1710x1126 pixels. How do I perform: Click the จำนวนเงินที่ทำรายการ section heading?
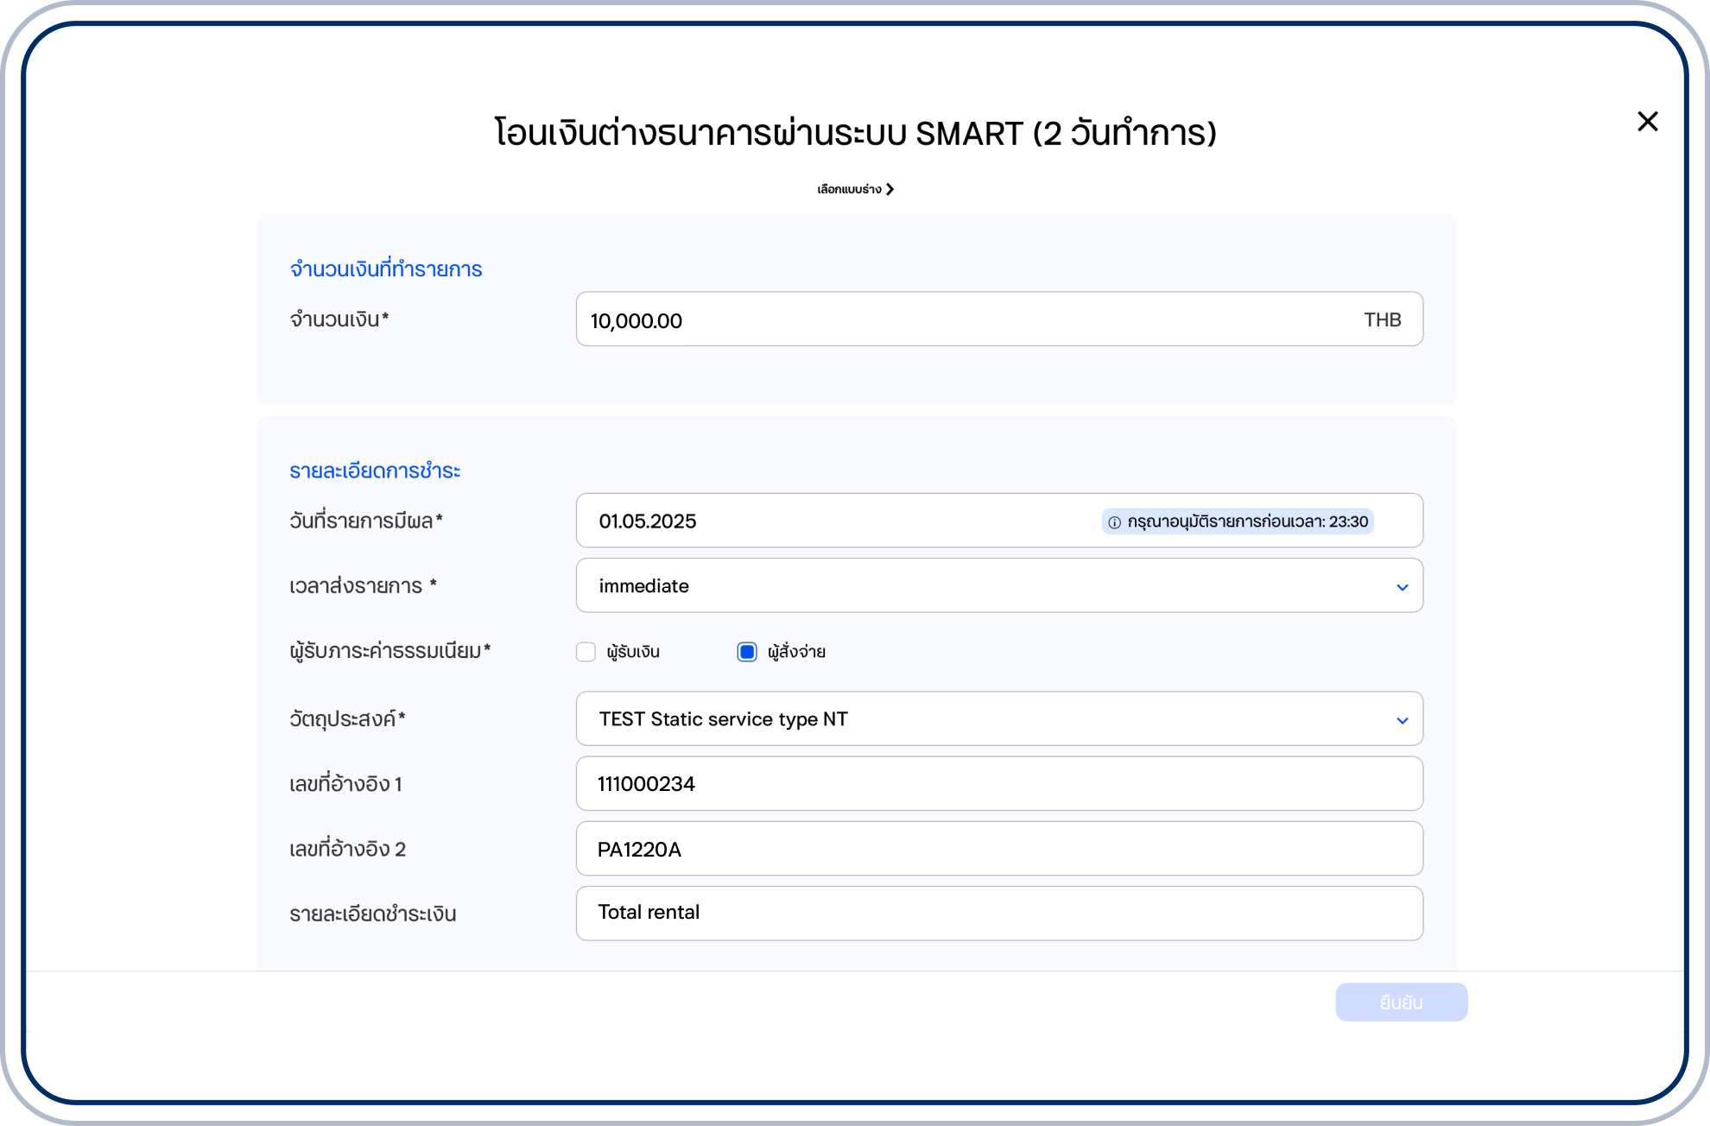coord(386,269)
